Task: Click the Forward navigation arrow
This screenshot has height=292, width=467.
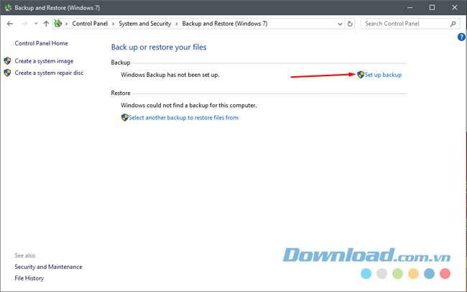Action: pos(24,24)
